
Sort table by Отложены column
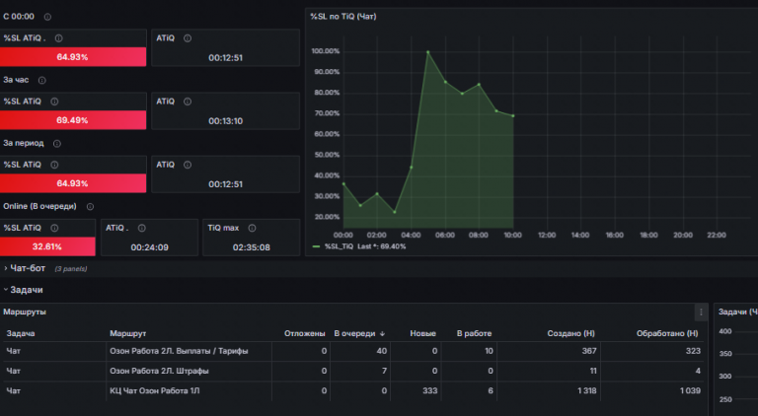[305, 333]
